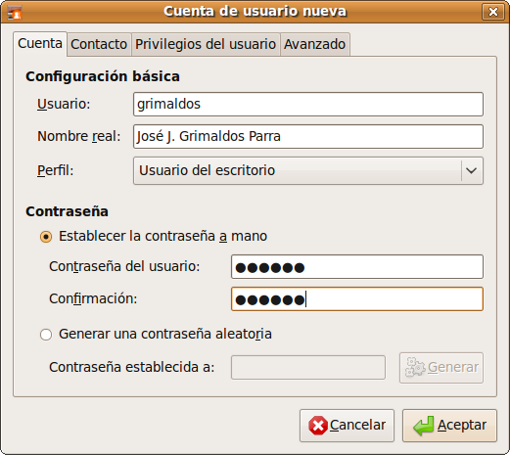Viewport: 510px width, 455px height.
Task: Switch to the Contacto tab
Action: [99, 44]
